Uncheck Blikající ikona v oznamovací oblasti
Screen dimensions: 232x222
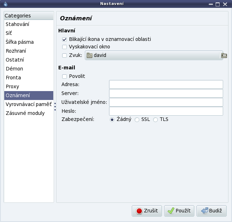[64, 39]
